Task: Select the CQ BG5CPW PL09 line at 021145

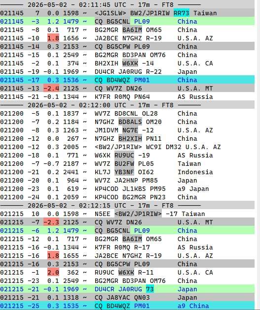Action: pos(127,47)
